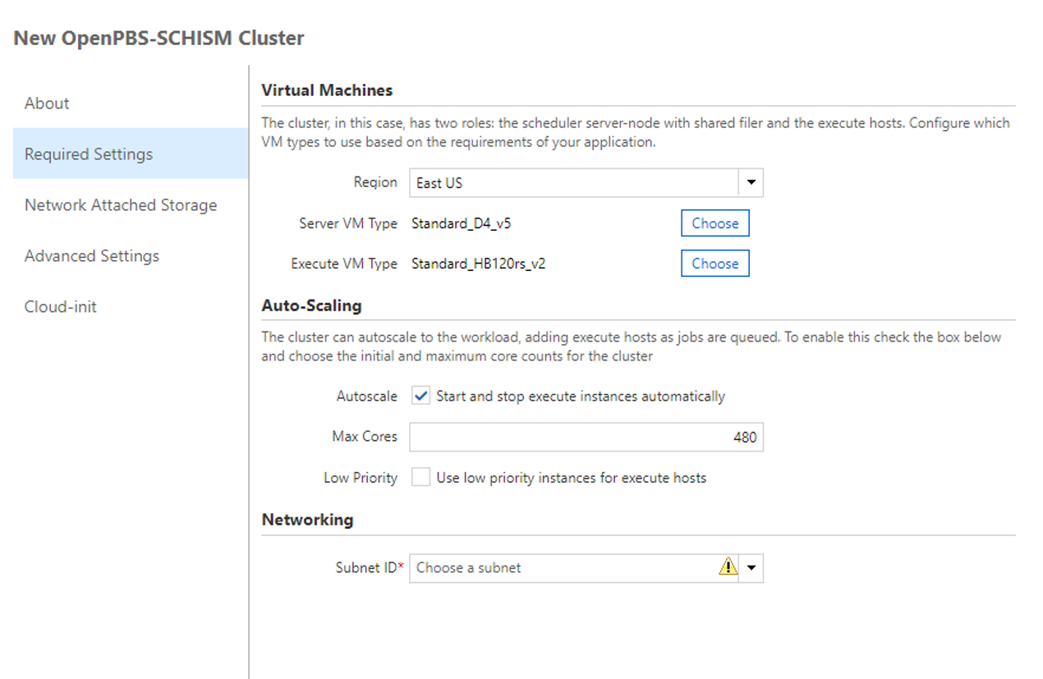The width and height of the screenshot is (1043, 679).
Task: Enable the Low Priority instances checkbox
Action: pyautogui.click(x=420, y=477)
